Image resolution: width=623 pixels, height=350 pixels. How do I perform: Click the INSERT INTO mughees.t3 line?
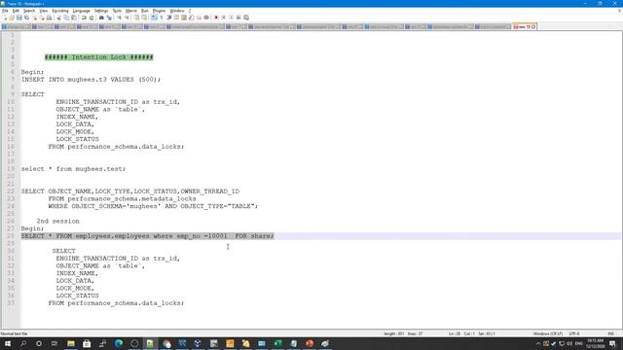click(x=91, y=80)
